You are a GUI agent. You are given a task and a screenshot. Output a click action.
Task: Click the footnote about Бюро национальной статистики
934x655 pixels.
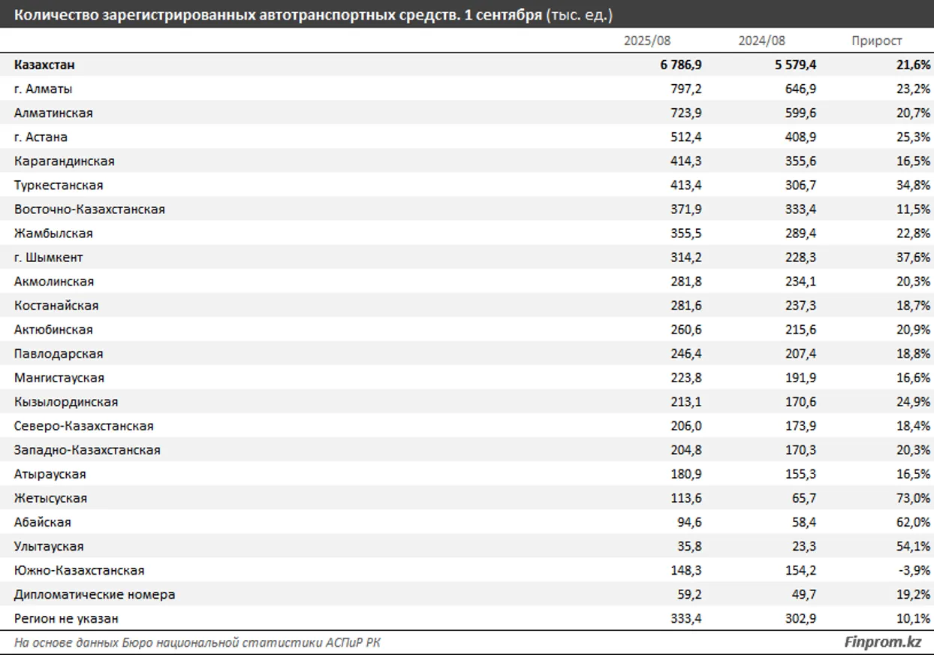(202, 642)
